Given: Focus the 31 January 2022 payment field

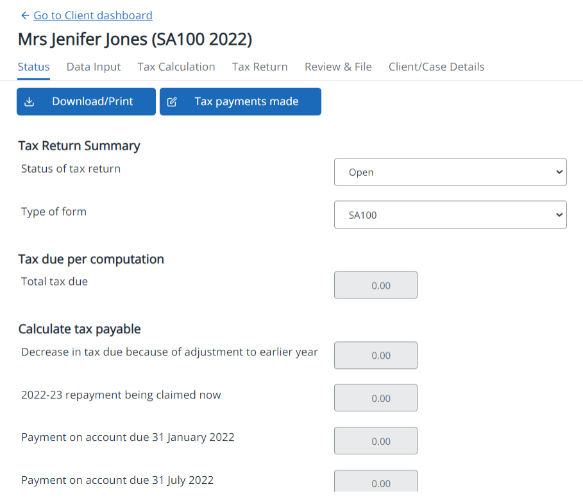Looking at the screenshot, I should point(375,441).
